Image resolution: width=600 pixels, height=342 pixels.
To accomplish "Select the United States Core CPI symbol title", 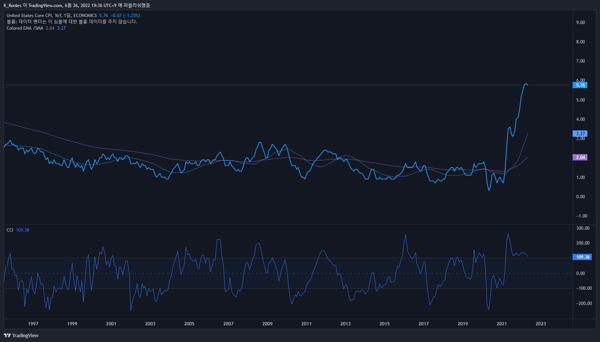I will (x=51, y=16).
